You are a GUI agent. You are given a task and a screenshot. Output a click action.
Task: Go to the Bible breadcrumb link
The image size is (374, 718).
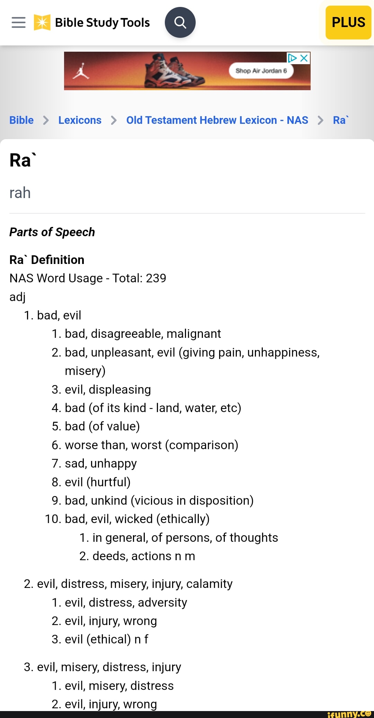click(21, 120)
